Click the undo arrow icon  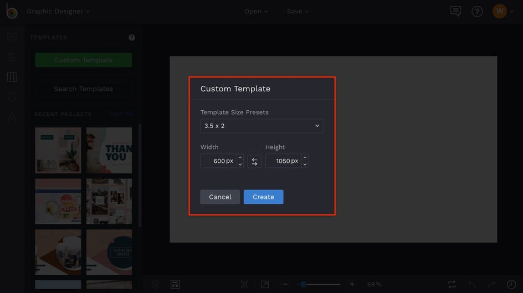[472, 284]
